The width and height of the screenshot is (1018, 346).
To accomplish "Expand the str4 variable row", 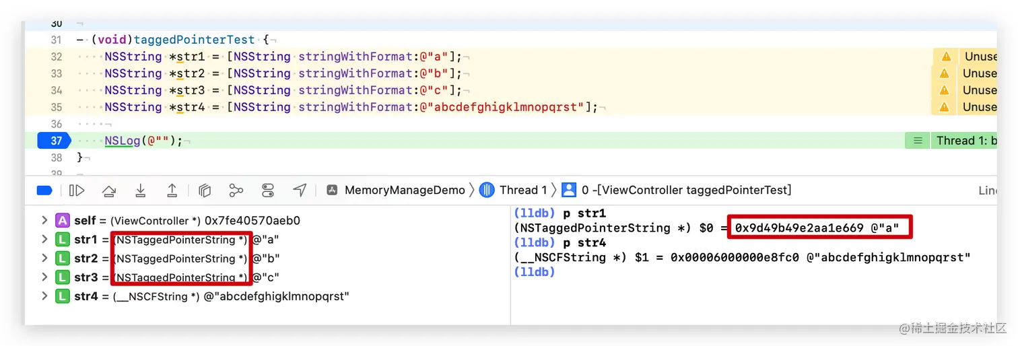I will pos(44,296).
